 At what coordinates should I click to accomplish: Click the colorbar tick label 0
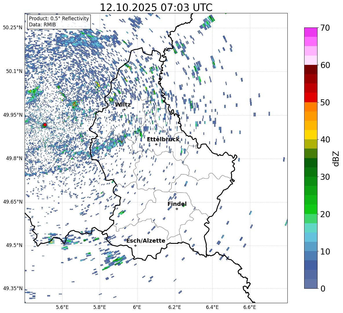point(323,288)
